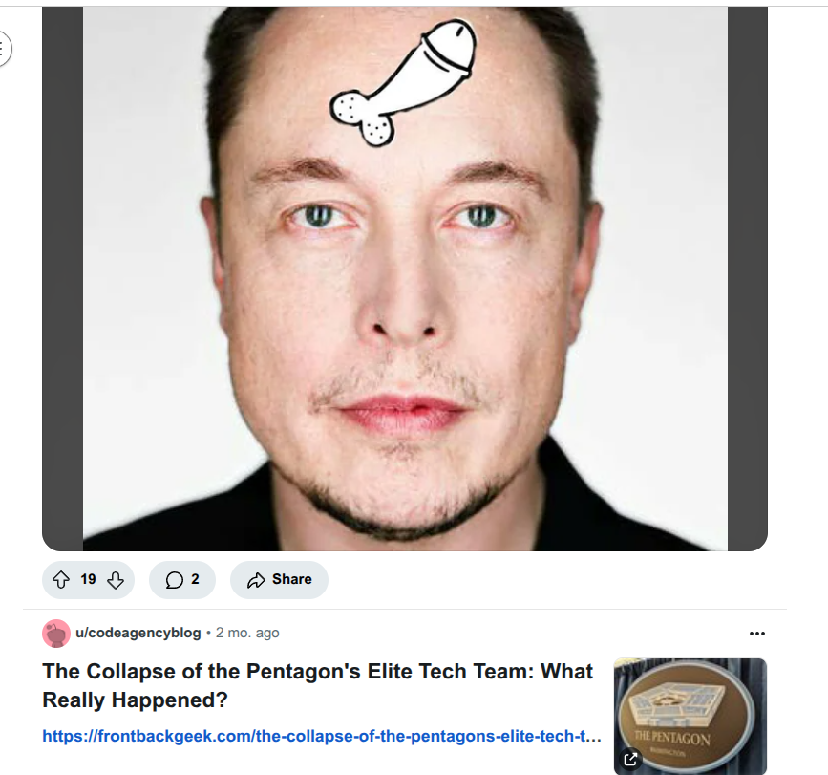Image resolution: width=828 pixels, height=775 pixels.
Task: Click the vote score number 19
Action: pos(88,579)
